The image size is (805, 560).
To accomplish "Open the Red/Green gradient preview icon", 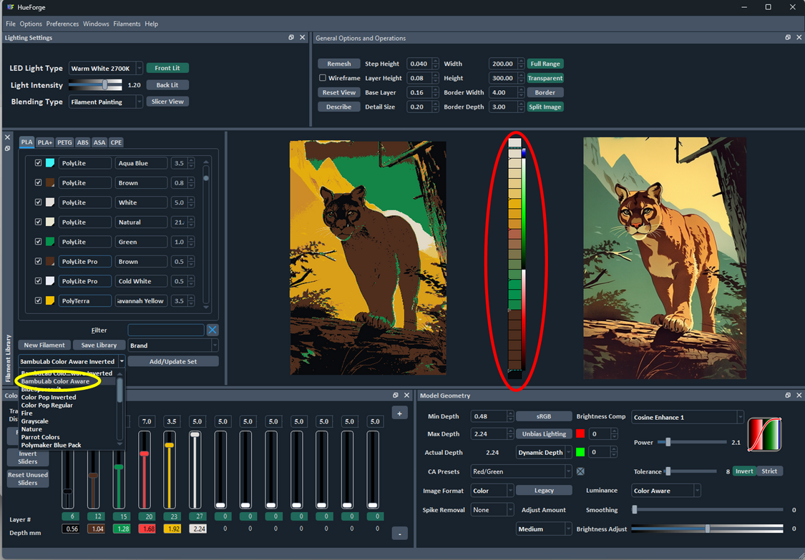I will pos(764,433).
